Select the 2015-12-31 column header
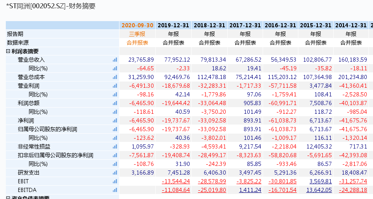This screenshot has height=199, width=373. (316, 25)
